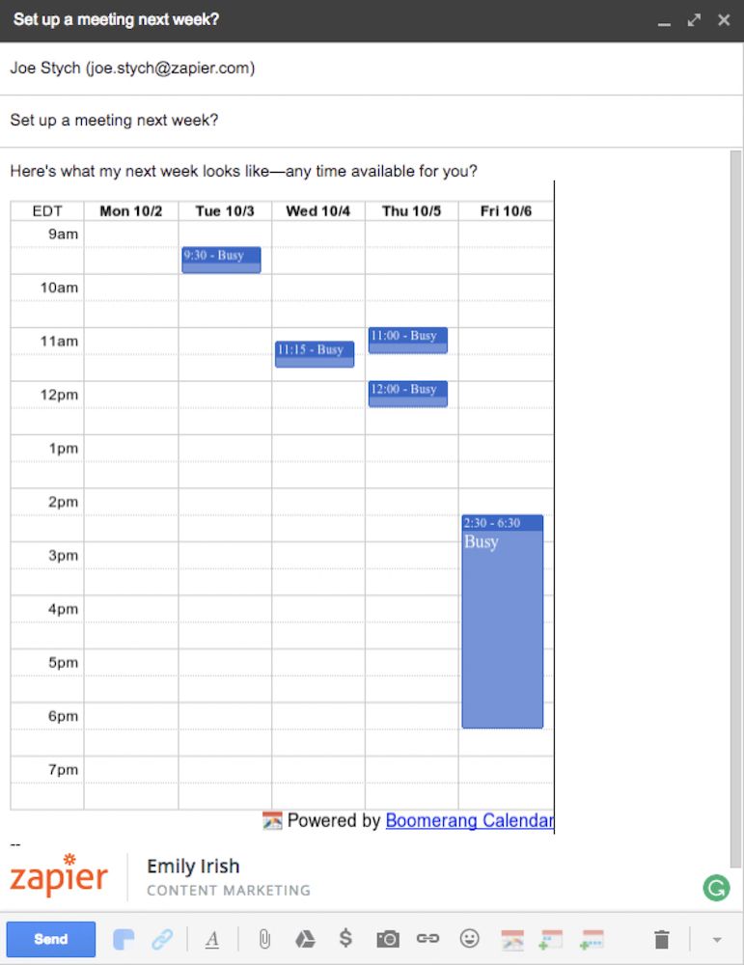This screenshot has width=744, height=965.
Task: Insert files using Google Drive
Action: click(305, 939)
